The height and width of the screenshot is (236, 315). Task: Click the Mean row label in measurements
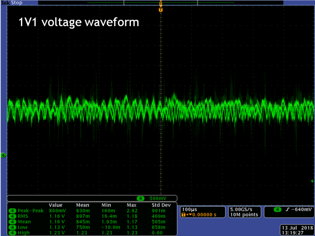click(24, 222)
